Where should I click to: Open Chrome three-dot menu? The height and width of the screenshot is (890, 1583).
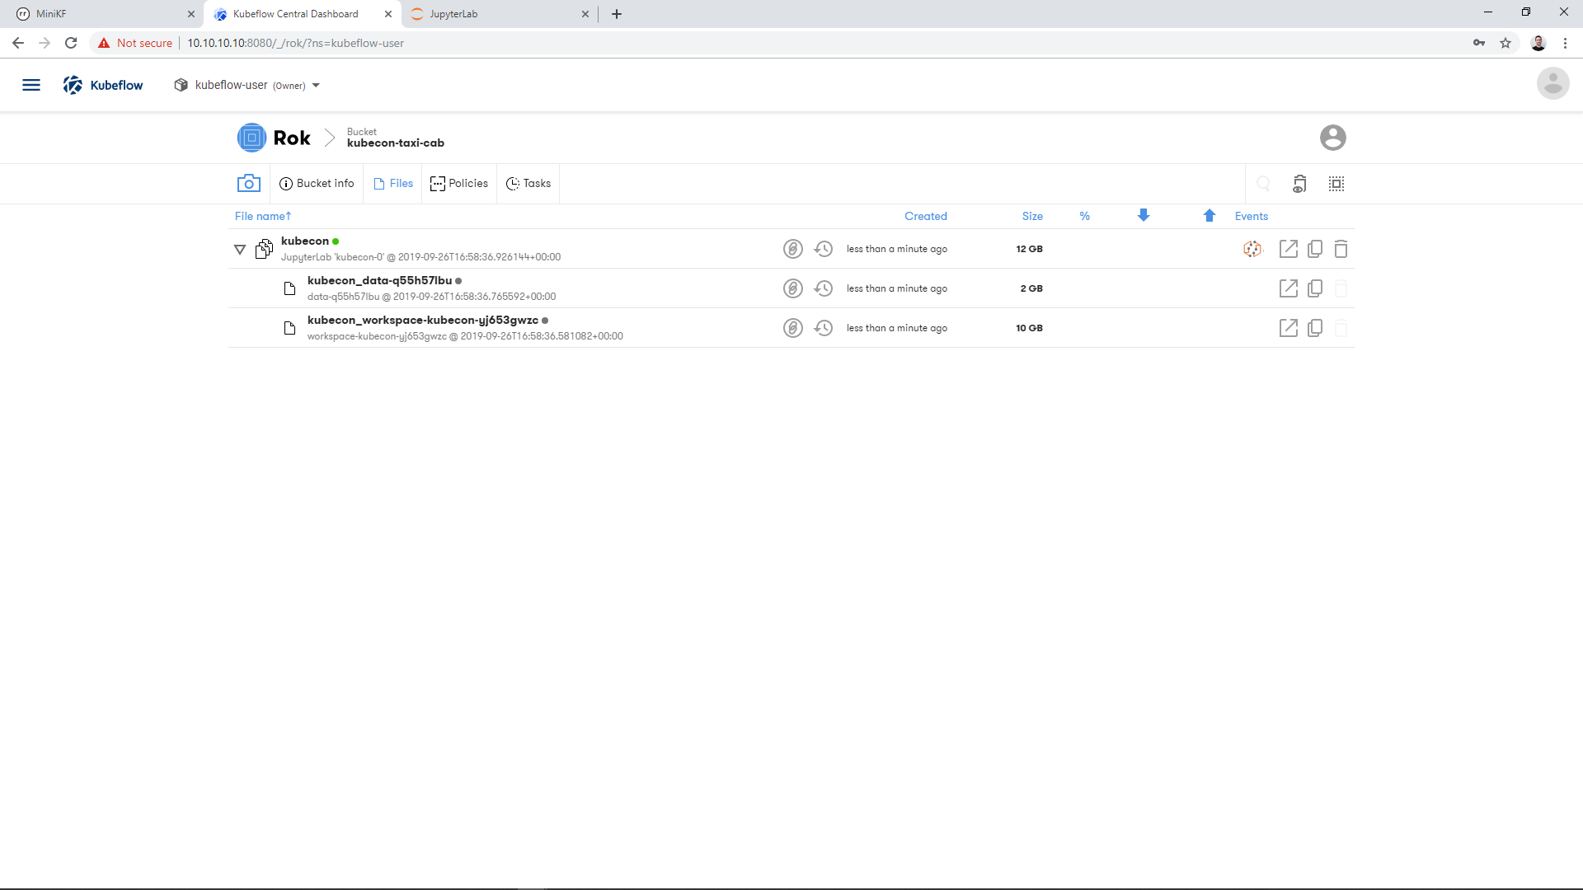click(1565, 43)
